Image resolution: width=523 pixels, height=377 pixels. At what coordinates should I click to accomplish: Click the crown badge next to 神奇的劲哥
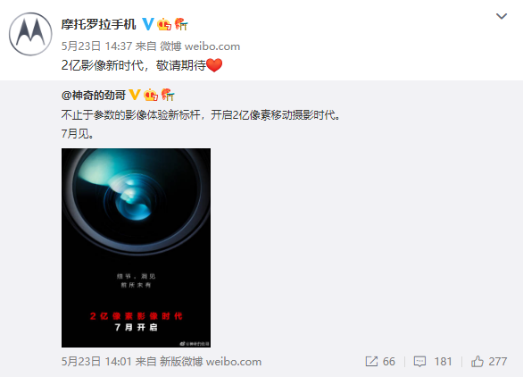pos(151,96)
